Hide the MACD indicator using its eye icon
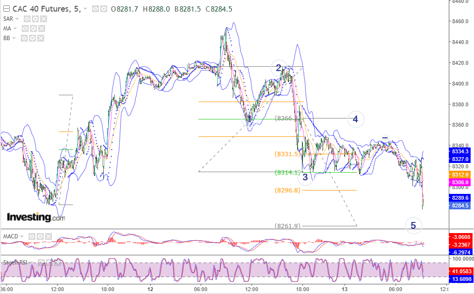The width and height of the screenshot is (474, 294). coord(32,236)
